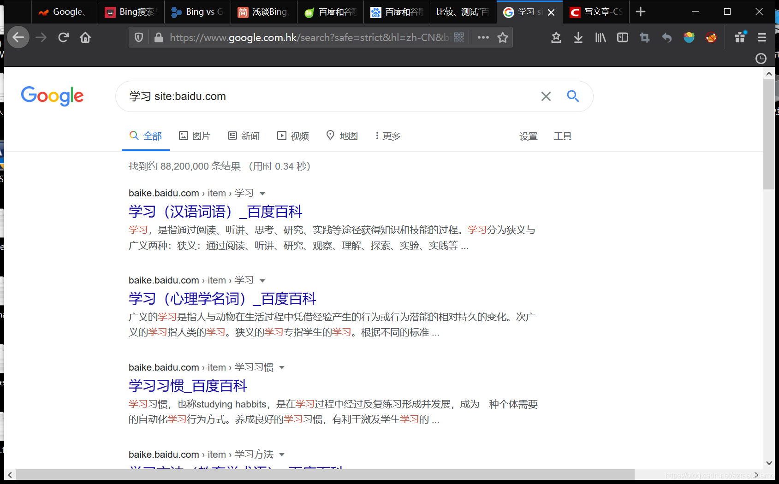
Task: Switch to the 比较、测试 tab
Action: pyautogui.click(x=463, y=12)
